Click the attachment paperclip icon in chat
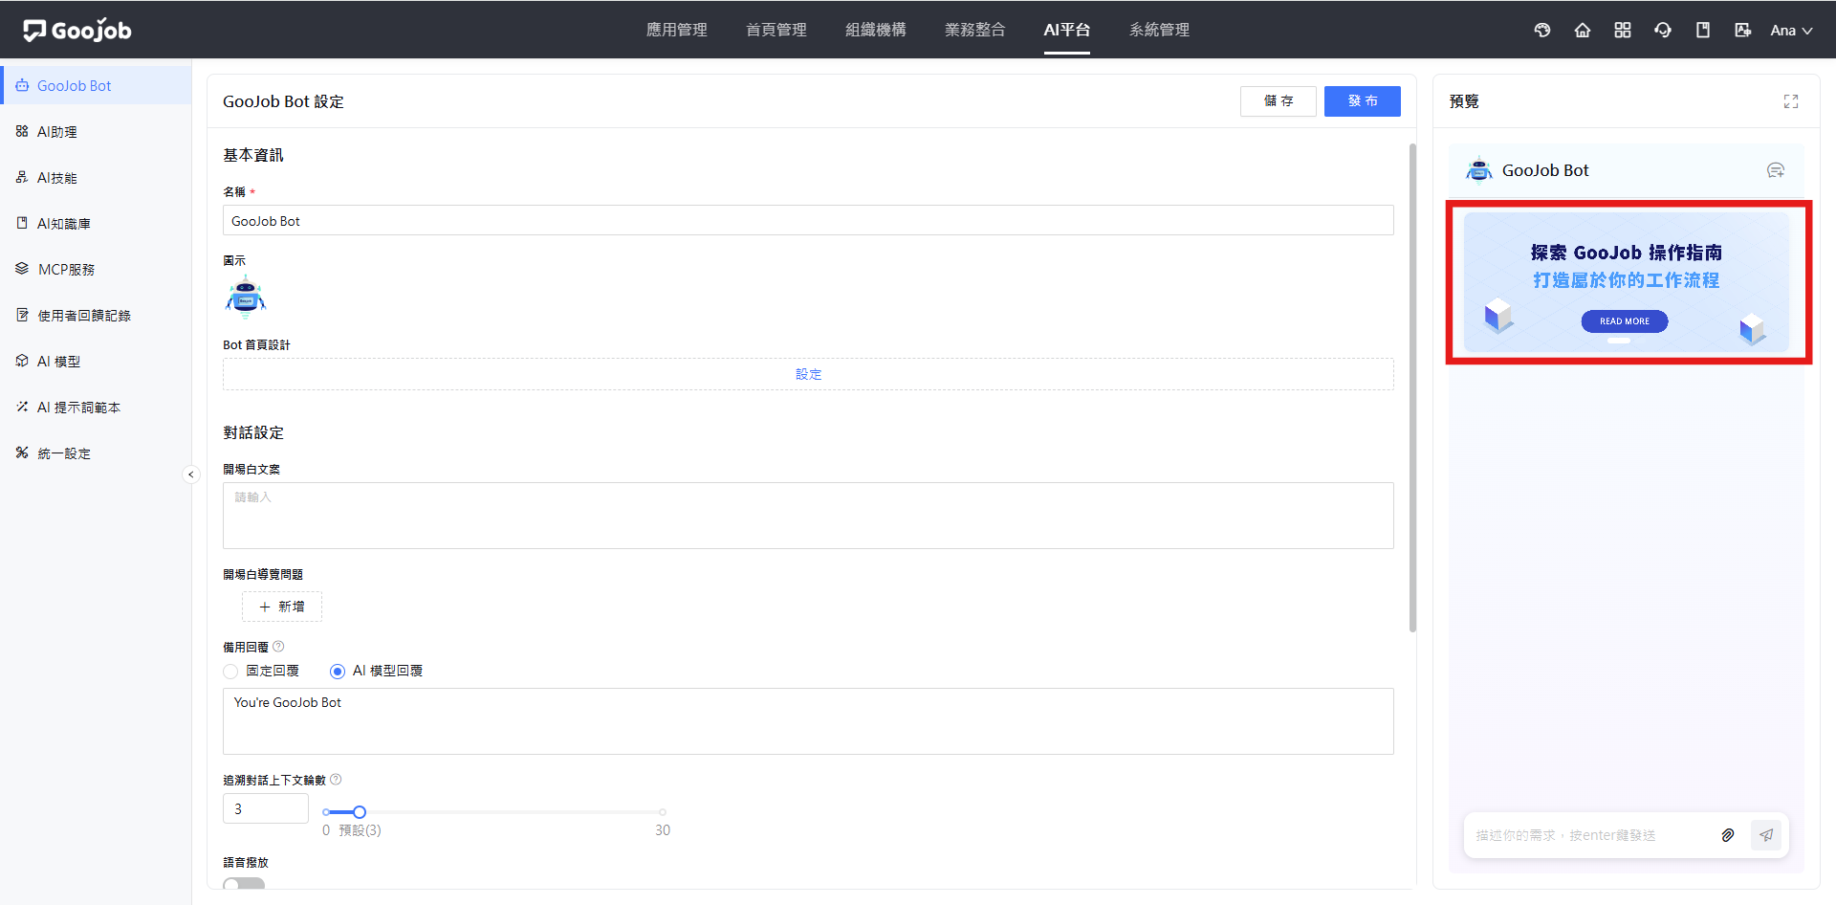This screenshot has height=905, width=1836. [1728, 835]
